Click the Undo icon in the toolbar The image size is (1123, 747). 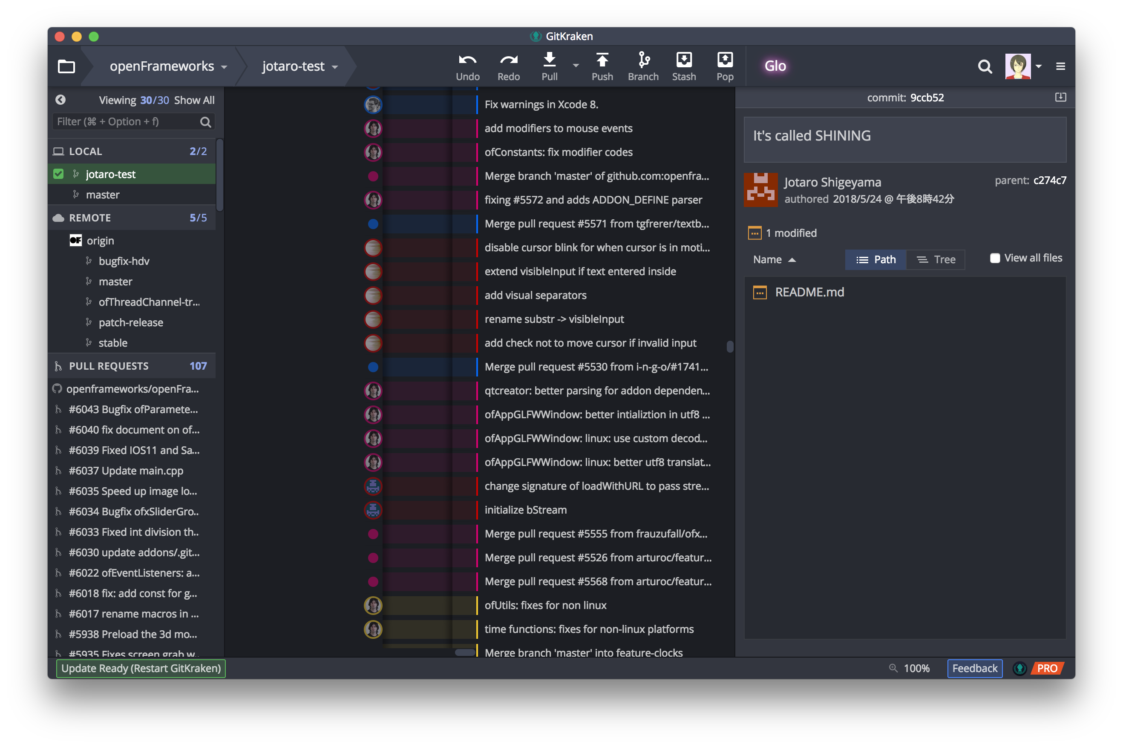(467, 66)
